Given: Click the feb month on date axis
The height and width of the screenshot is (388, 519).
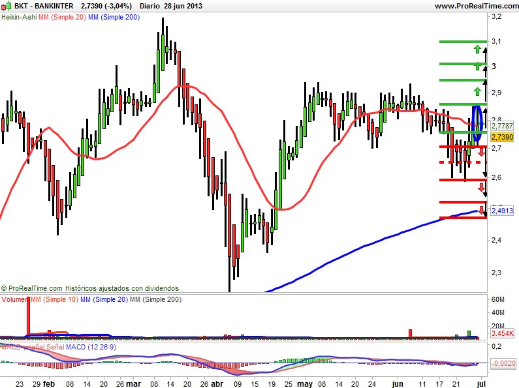Looking at the screenshot, I should click(49, 383).
